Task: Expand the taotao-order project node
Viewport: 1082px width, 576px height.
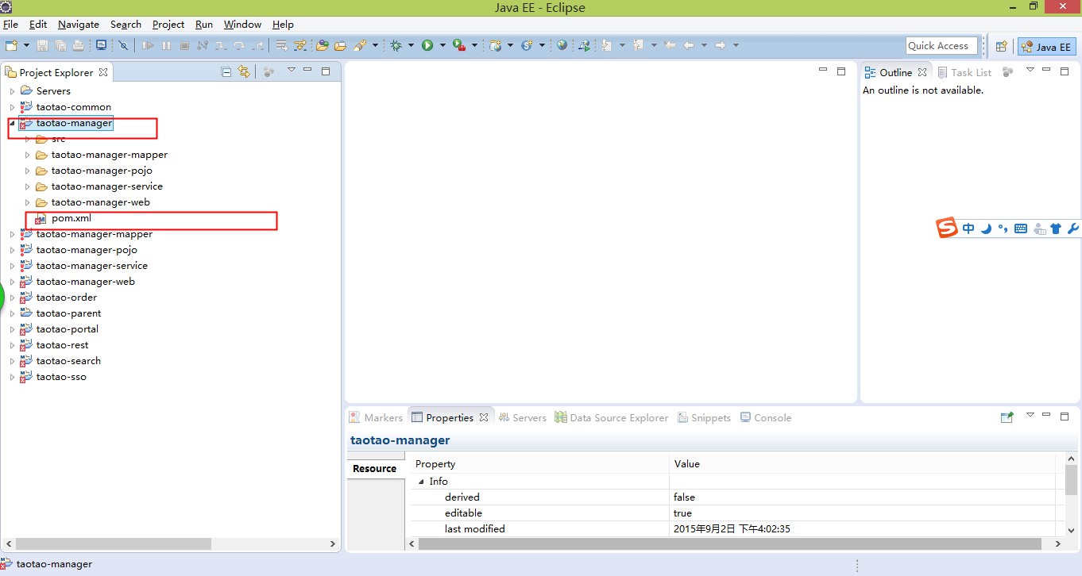Action: click(12, 298)
